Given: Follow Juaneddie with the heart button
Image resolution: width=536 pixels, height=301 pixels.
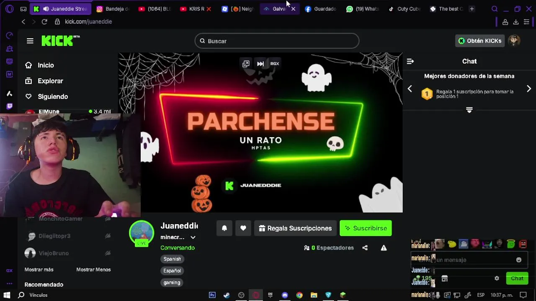Looking at the screenshot, I should pyautogui.click(x=243, y=228).
